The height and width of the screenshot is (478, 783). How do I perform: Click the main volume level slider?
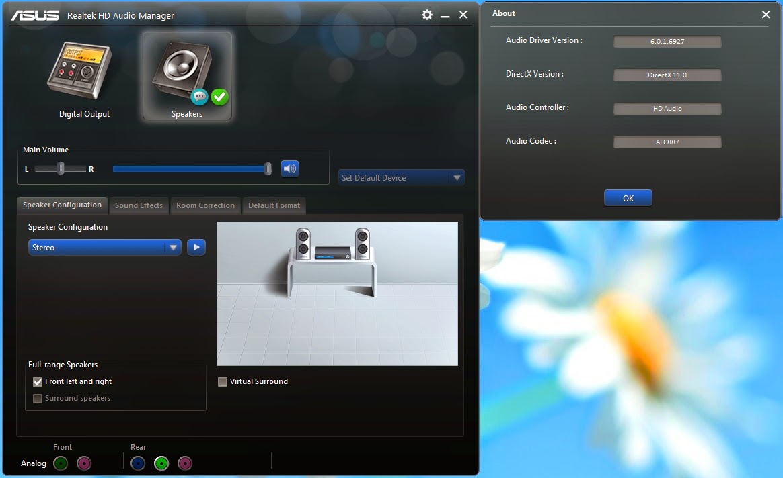(x=192, y=169)
